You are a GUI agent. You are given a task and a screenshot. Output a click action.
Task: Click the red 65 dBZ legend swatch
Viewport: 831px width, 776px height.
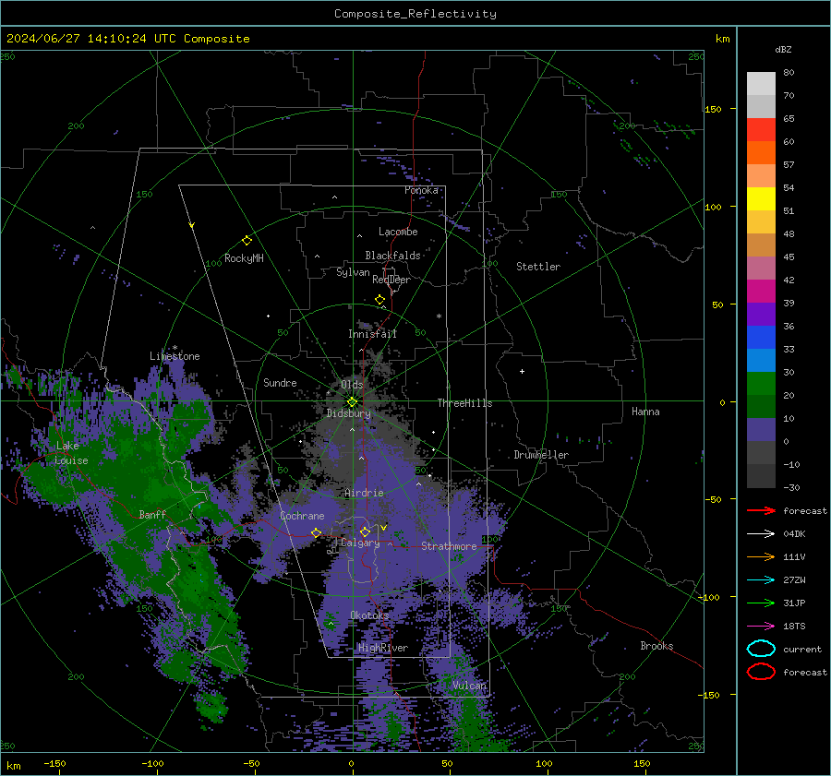pyautogui.click(x=761, y=129)
